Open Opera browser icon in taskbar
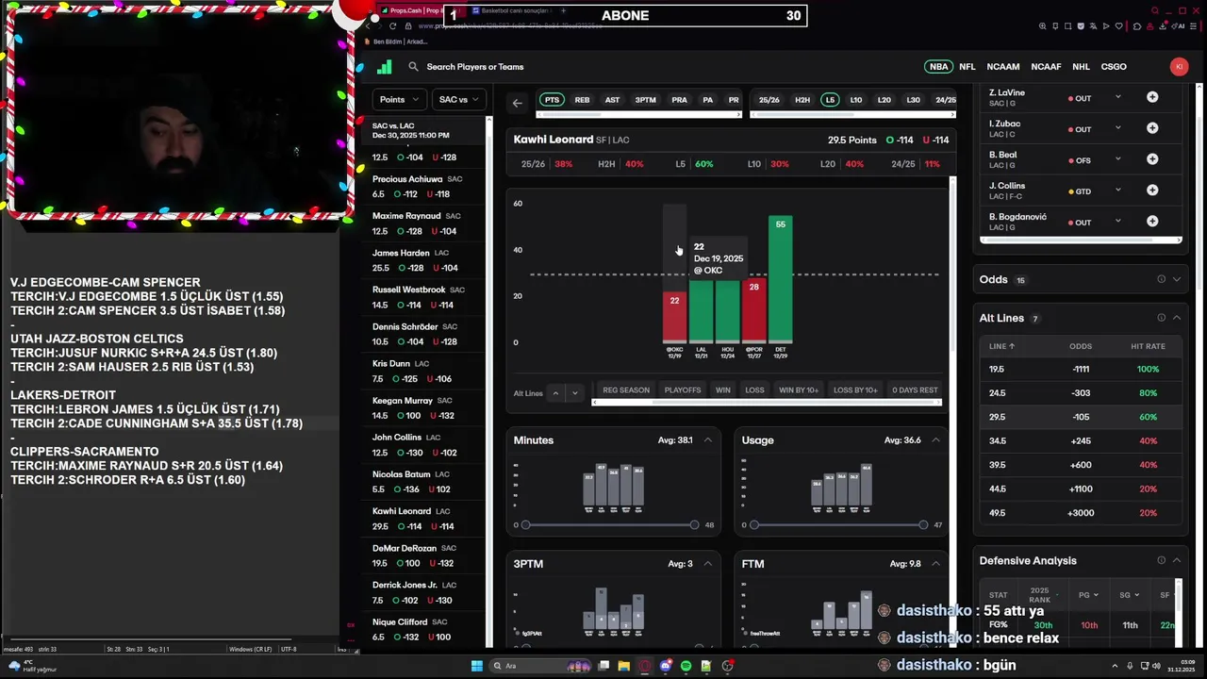This screenshot has height=679, width=1207. (x=644, y=666)
